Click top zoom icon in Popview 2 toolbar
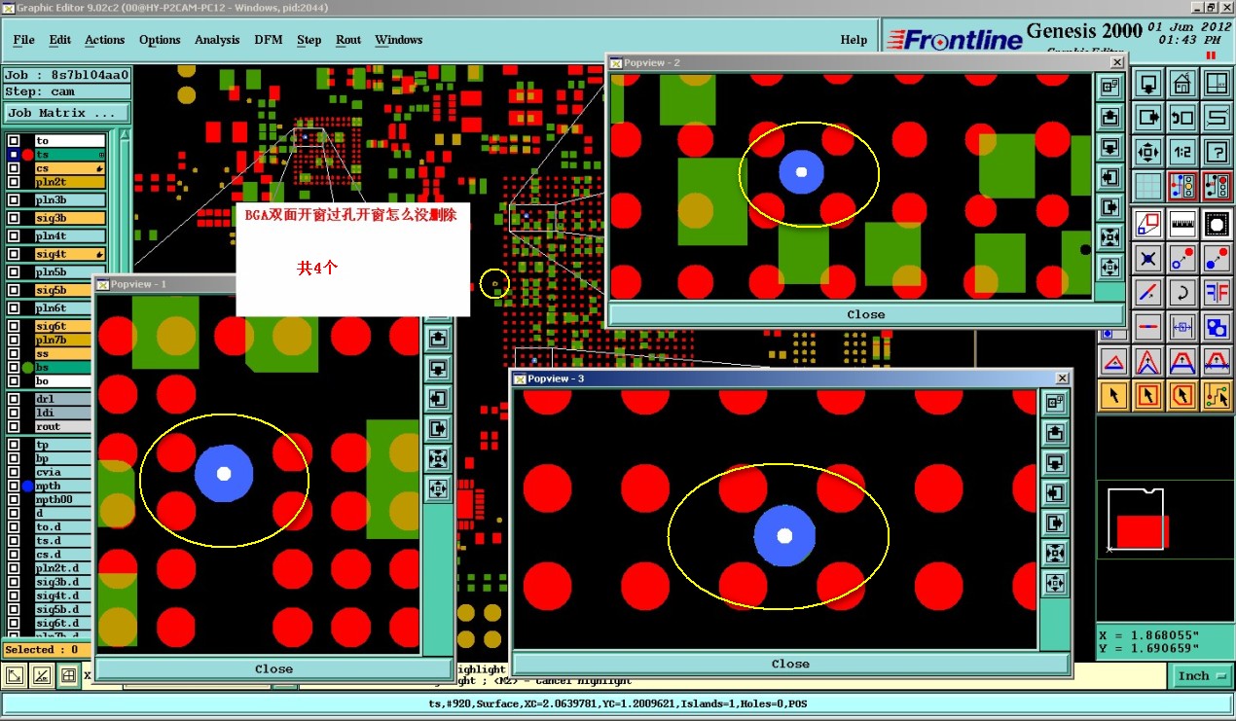The width and height of the screenshot is (1236, 721). click(1109, 87)
